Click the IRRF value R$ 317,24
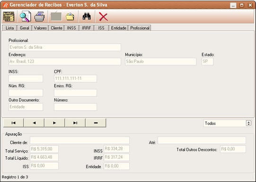Viewport: 256px width, 182px height. (116, 157)
